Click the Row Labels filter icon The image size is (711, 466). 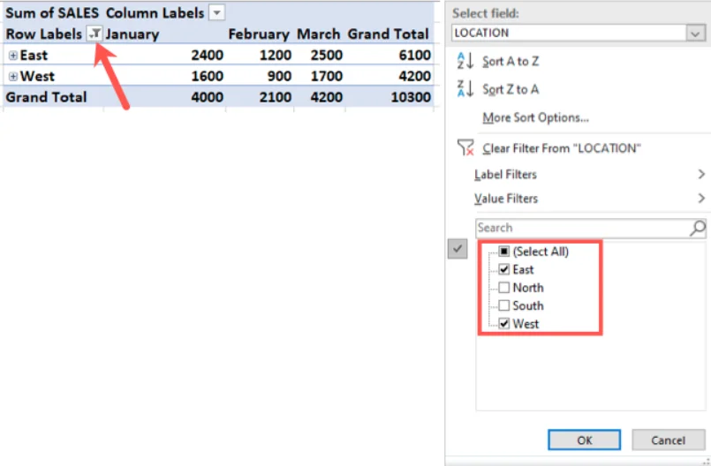click(95, 34)
